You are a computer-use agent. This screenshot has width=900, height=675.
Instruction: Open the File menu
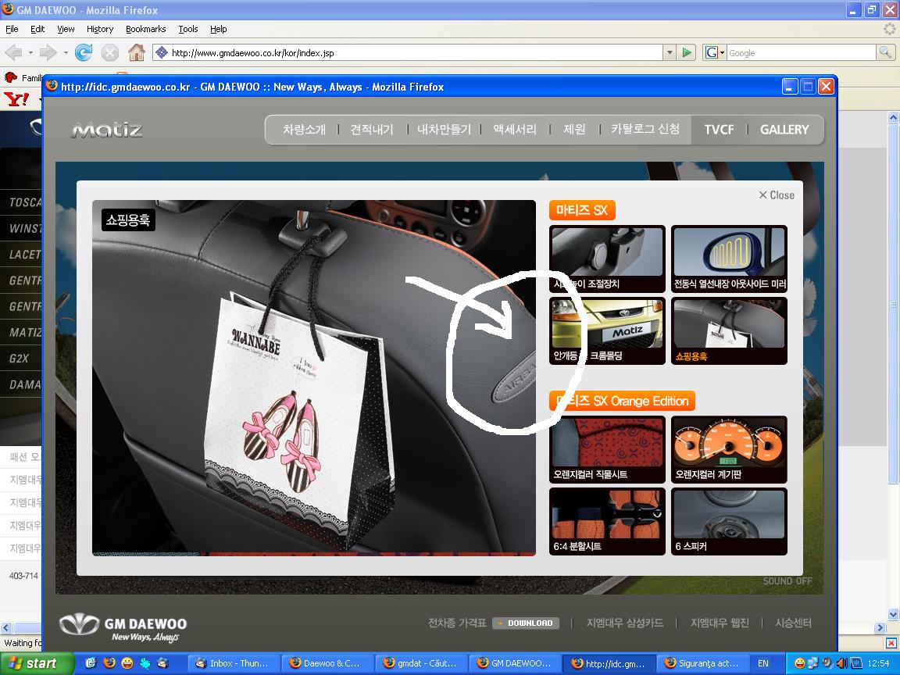(12, 29)
